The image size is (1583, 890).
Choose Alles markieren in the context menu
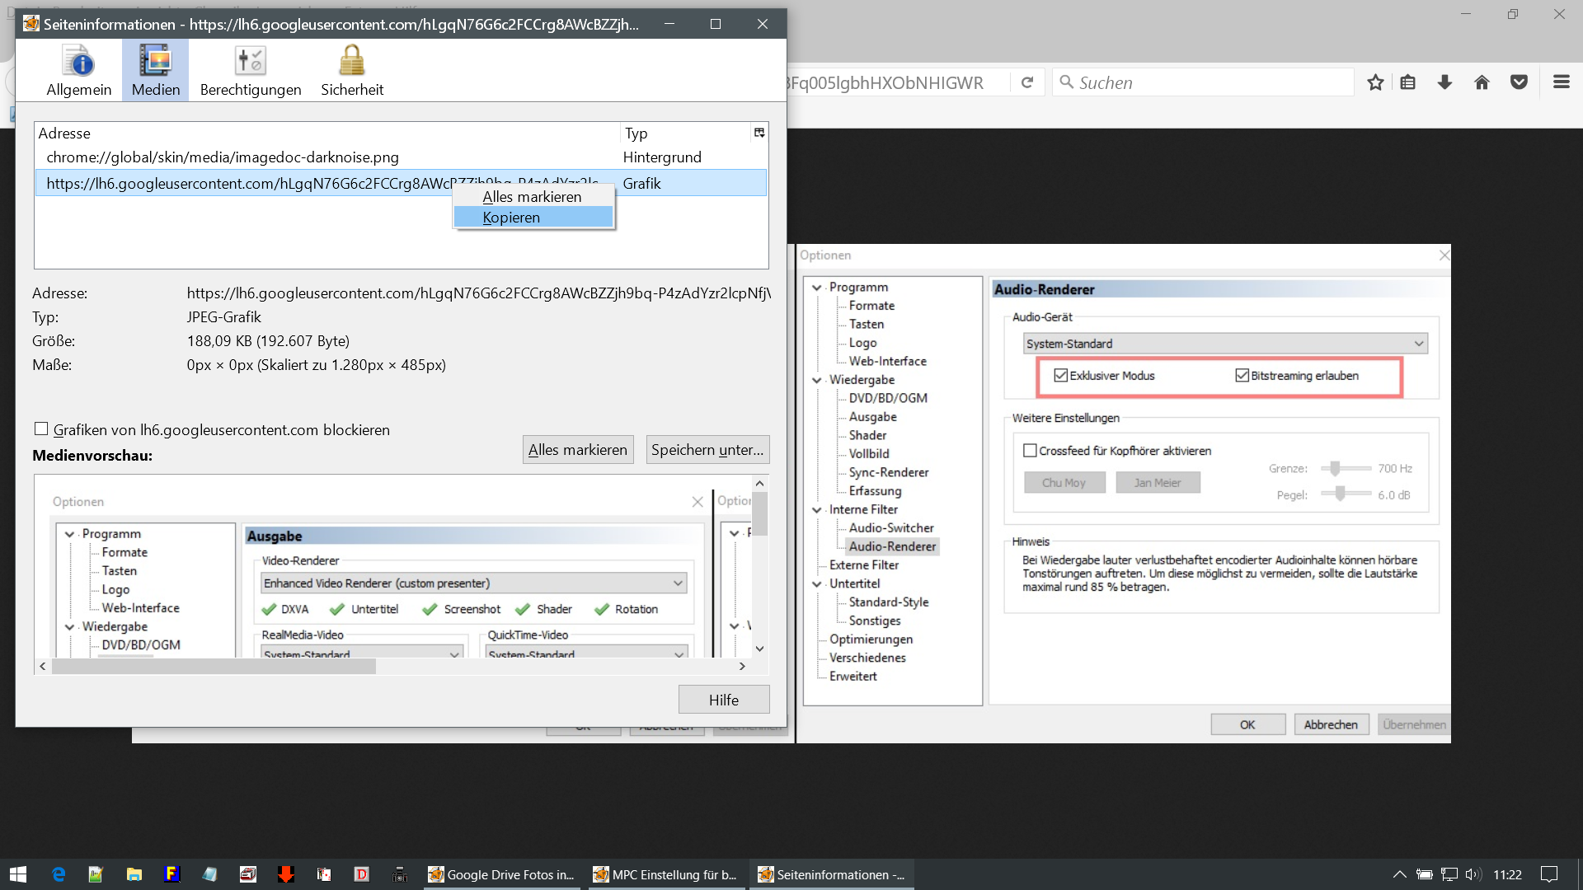[533, 197]
